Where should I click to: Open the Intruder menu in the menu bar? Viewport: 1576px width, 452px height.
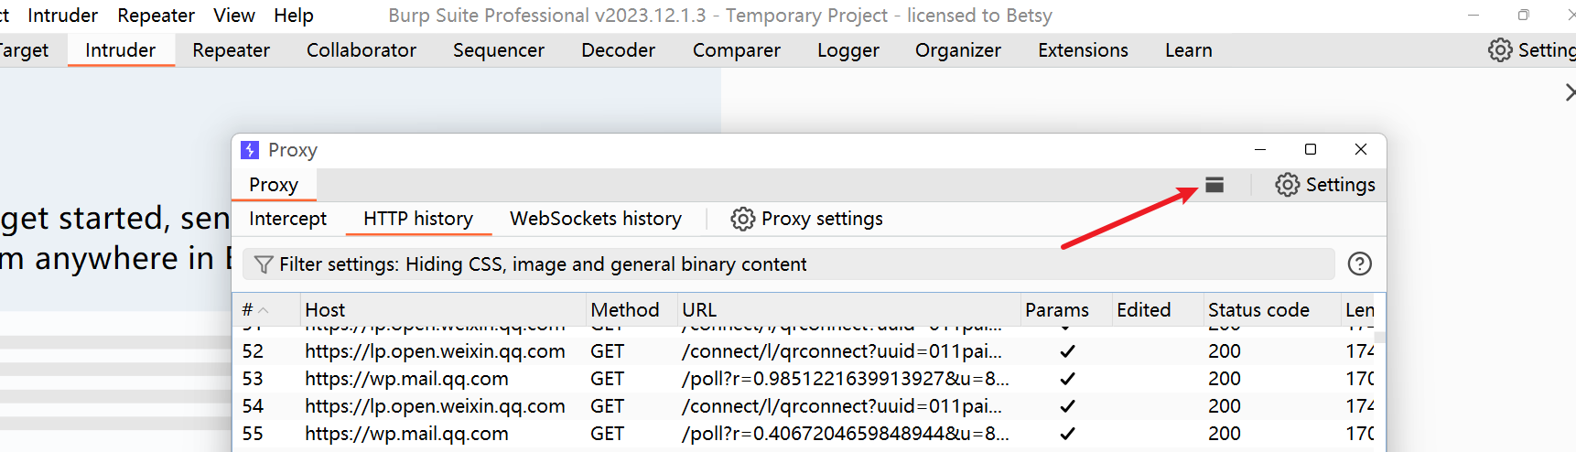pyautogui.click(x=62, y=16)
